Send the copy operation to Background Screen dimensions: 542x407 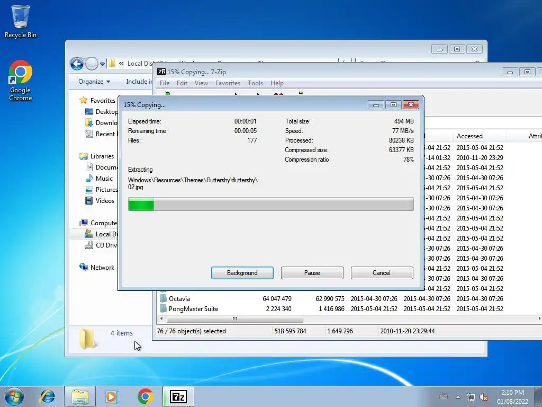pos(242,273)
